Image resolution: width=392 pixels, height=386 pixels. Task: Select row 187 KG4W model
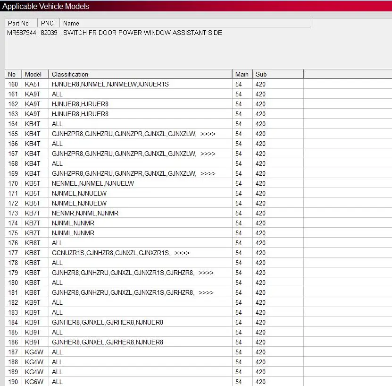tap(34, 352)
